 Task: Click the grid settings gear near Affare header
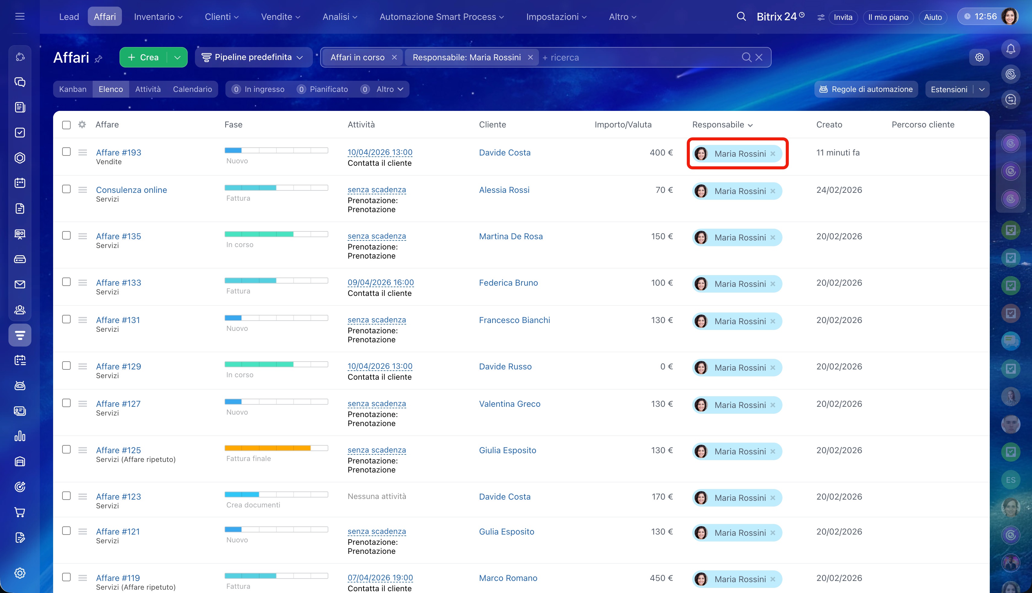[x=82, y=125]
